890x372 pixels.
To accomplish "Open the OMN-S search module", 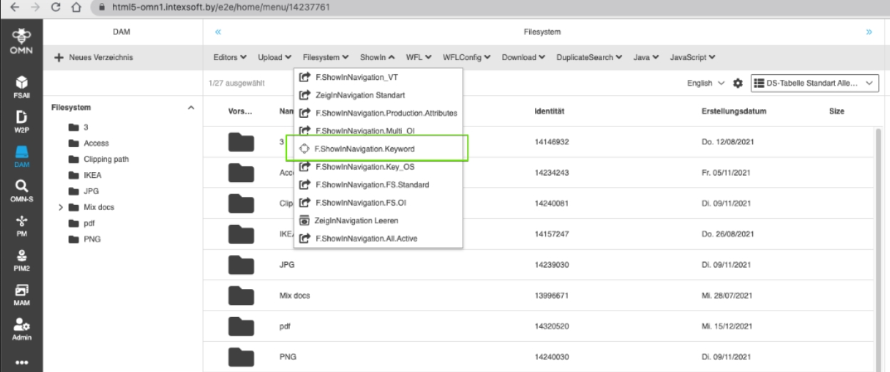I will 21,191.
